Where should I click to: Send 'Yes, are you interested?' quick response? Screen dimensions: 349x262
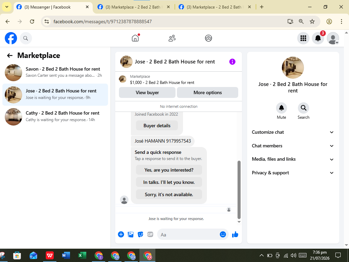point(169,170)
